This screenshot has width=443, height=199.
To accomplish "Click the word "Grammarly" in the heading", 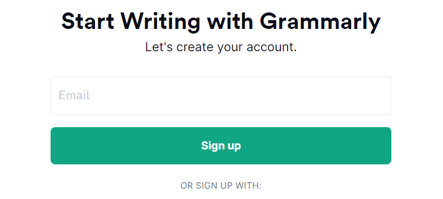I will pyautogui.click(x=320, y=23).
